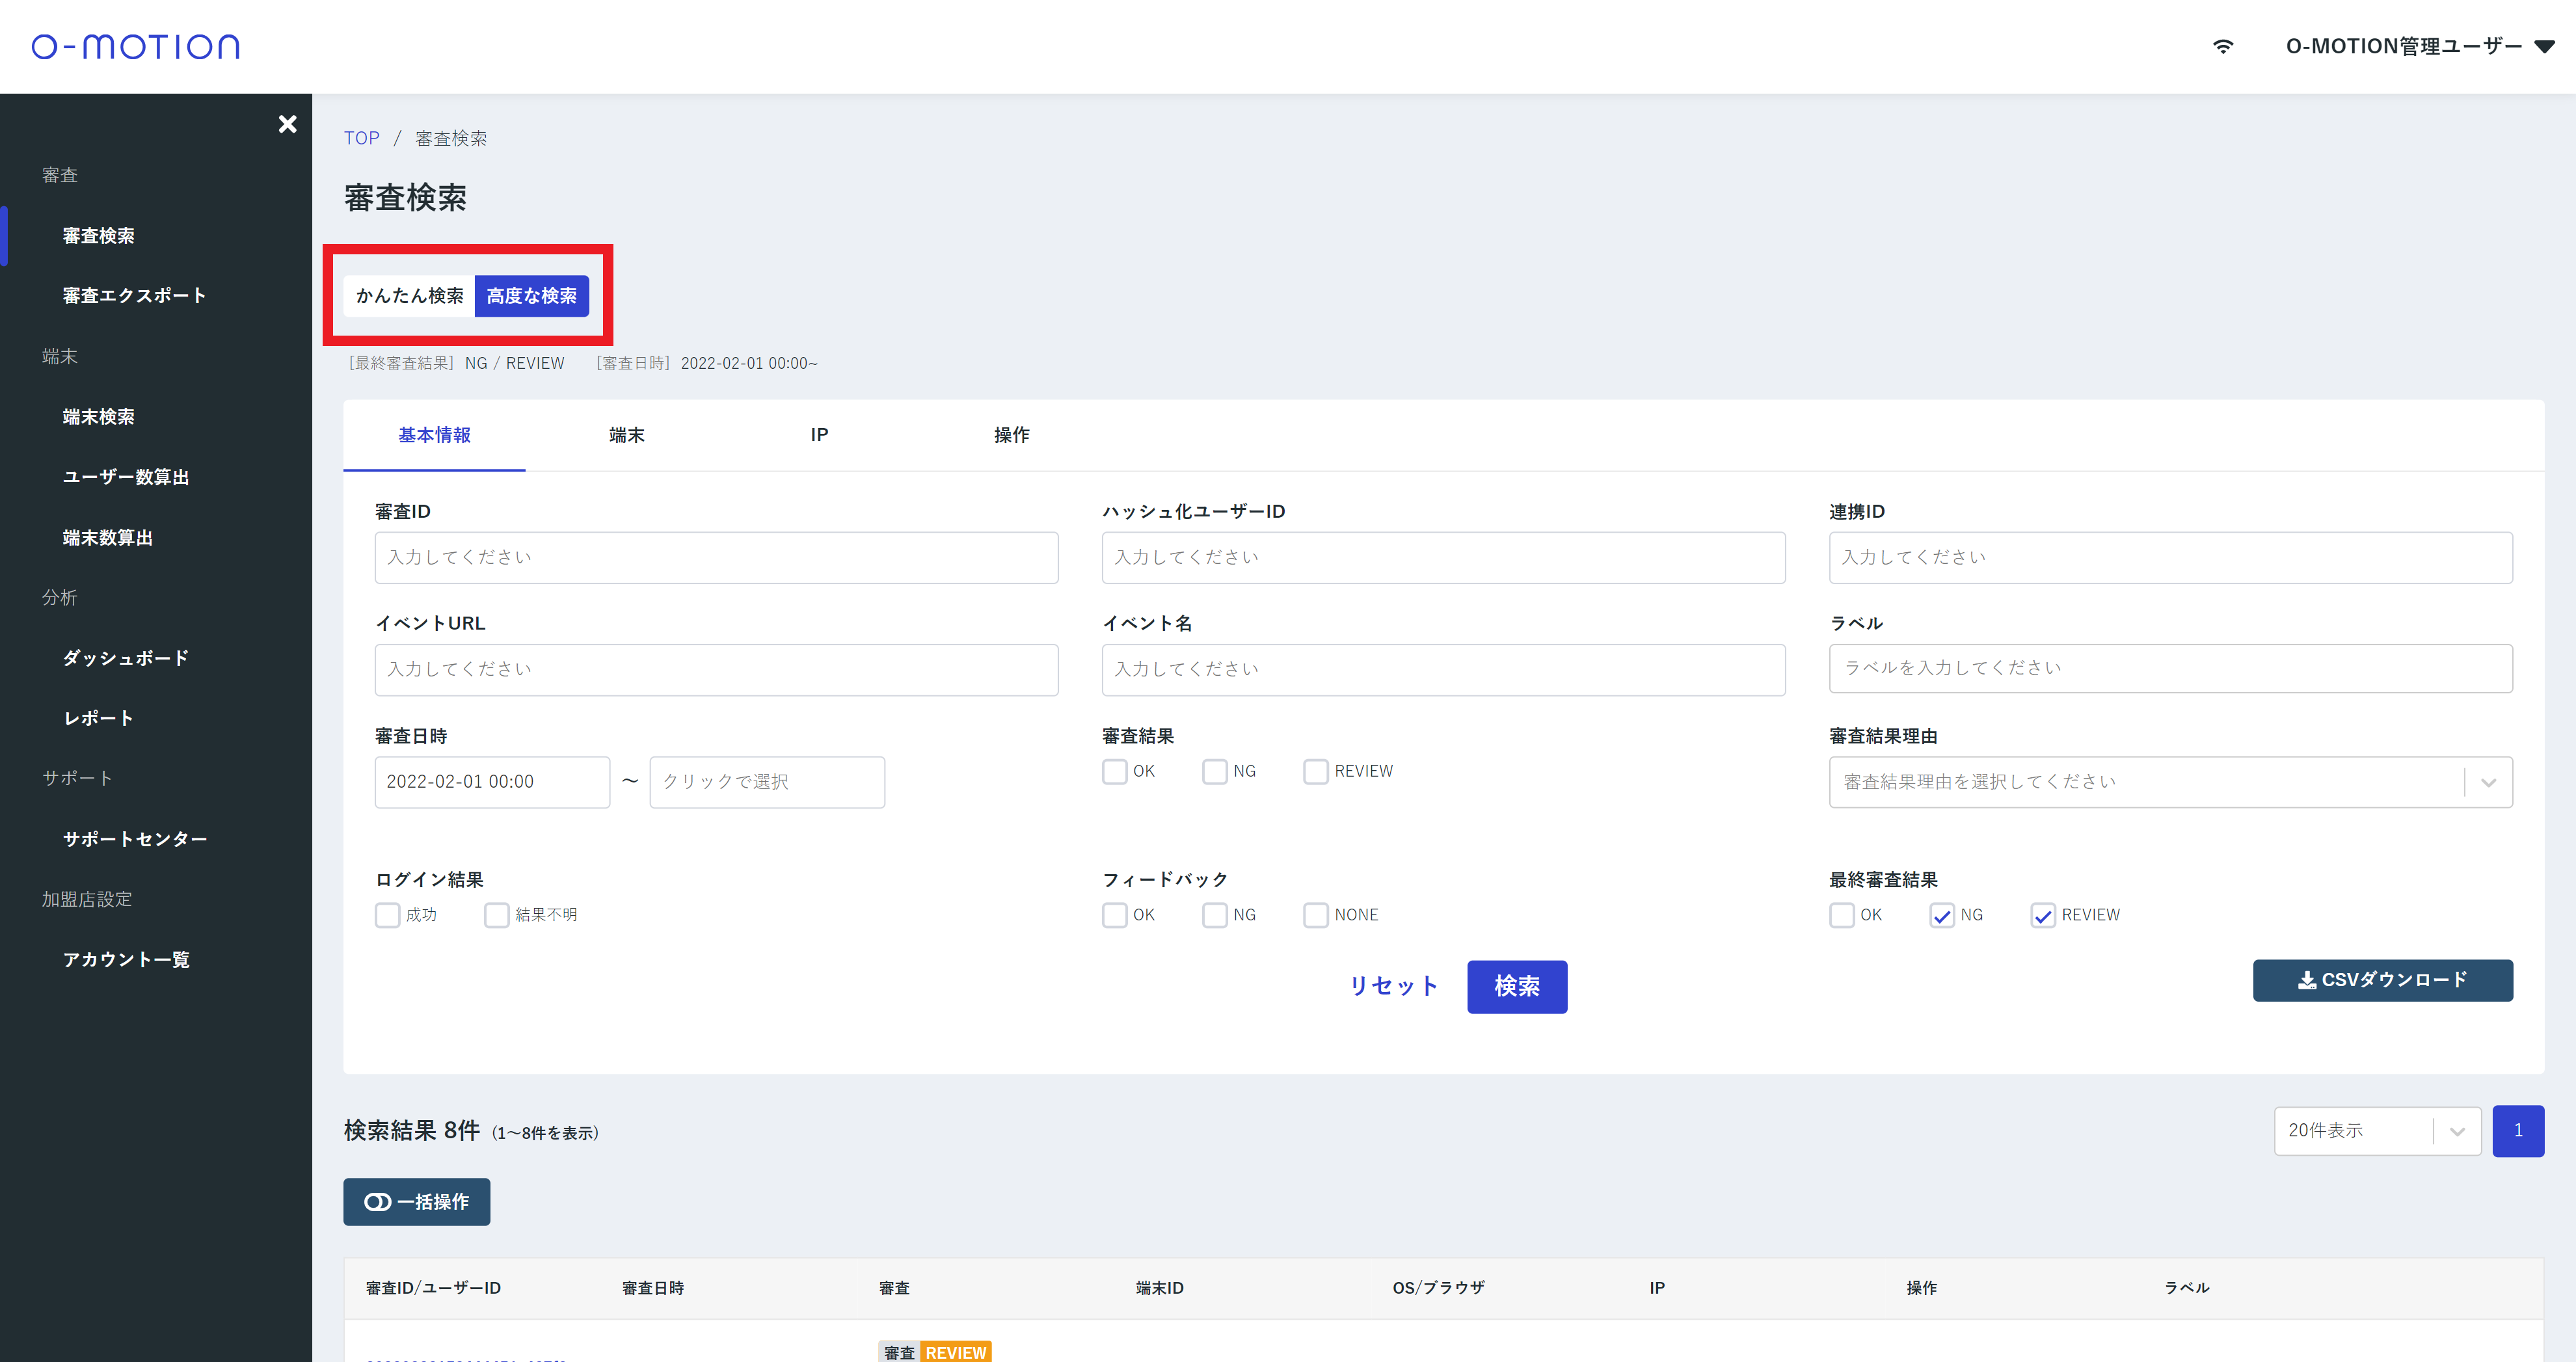Uncheck REVIEW under 最終審査結果
2576x1362 pixels.
pos(2042,915)
